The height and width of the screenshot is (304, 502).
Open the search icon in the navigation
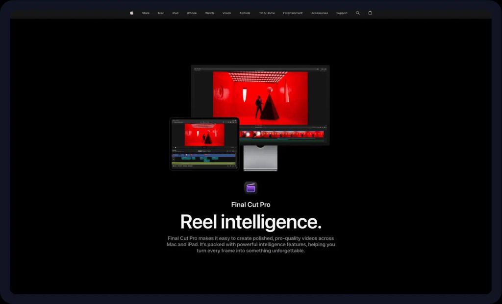coord(357,13)
